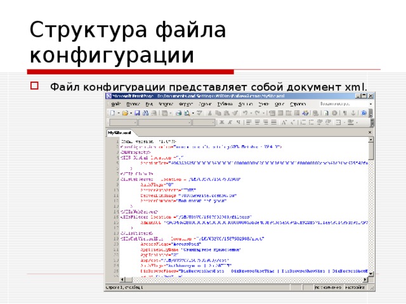Open dropdown arrow next to New page icon
406x304 pixels.
click(x=119, y=113)
